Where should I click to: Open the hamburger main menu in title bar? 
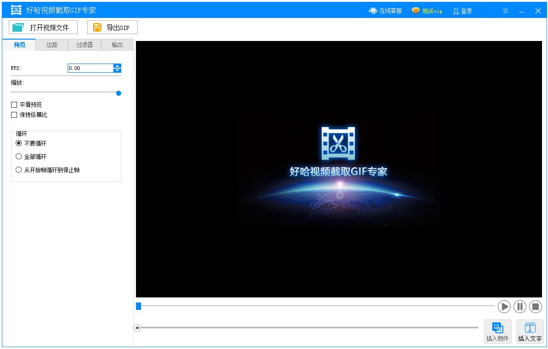pos(506,11)
